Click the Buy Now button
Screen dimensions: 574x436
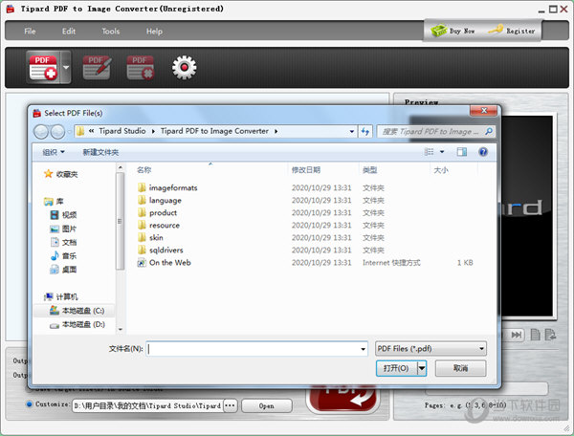(453, 31)
